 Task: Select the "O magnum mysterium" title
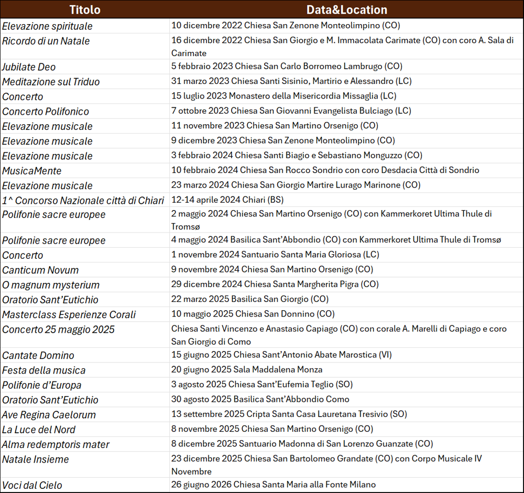pos(51,285)
